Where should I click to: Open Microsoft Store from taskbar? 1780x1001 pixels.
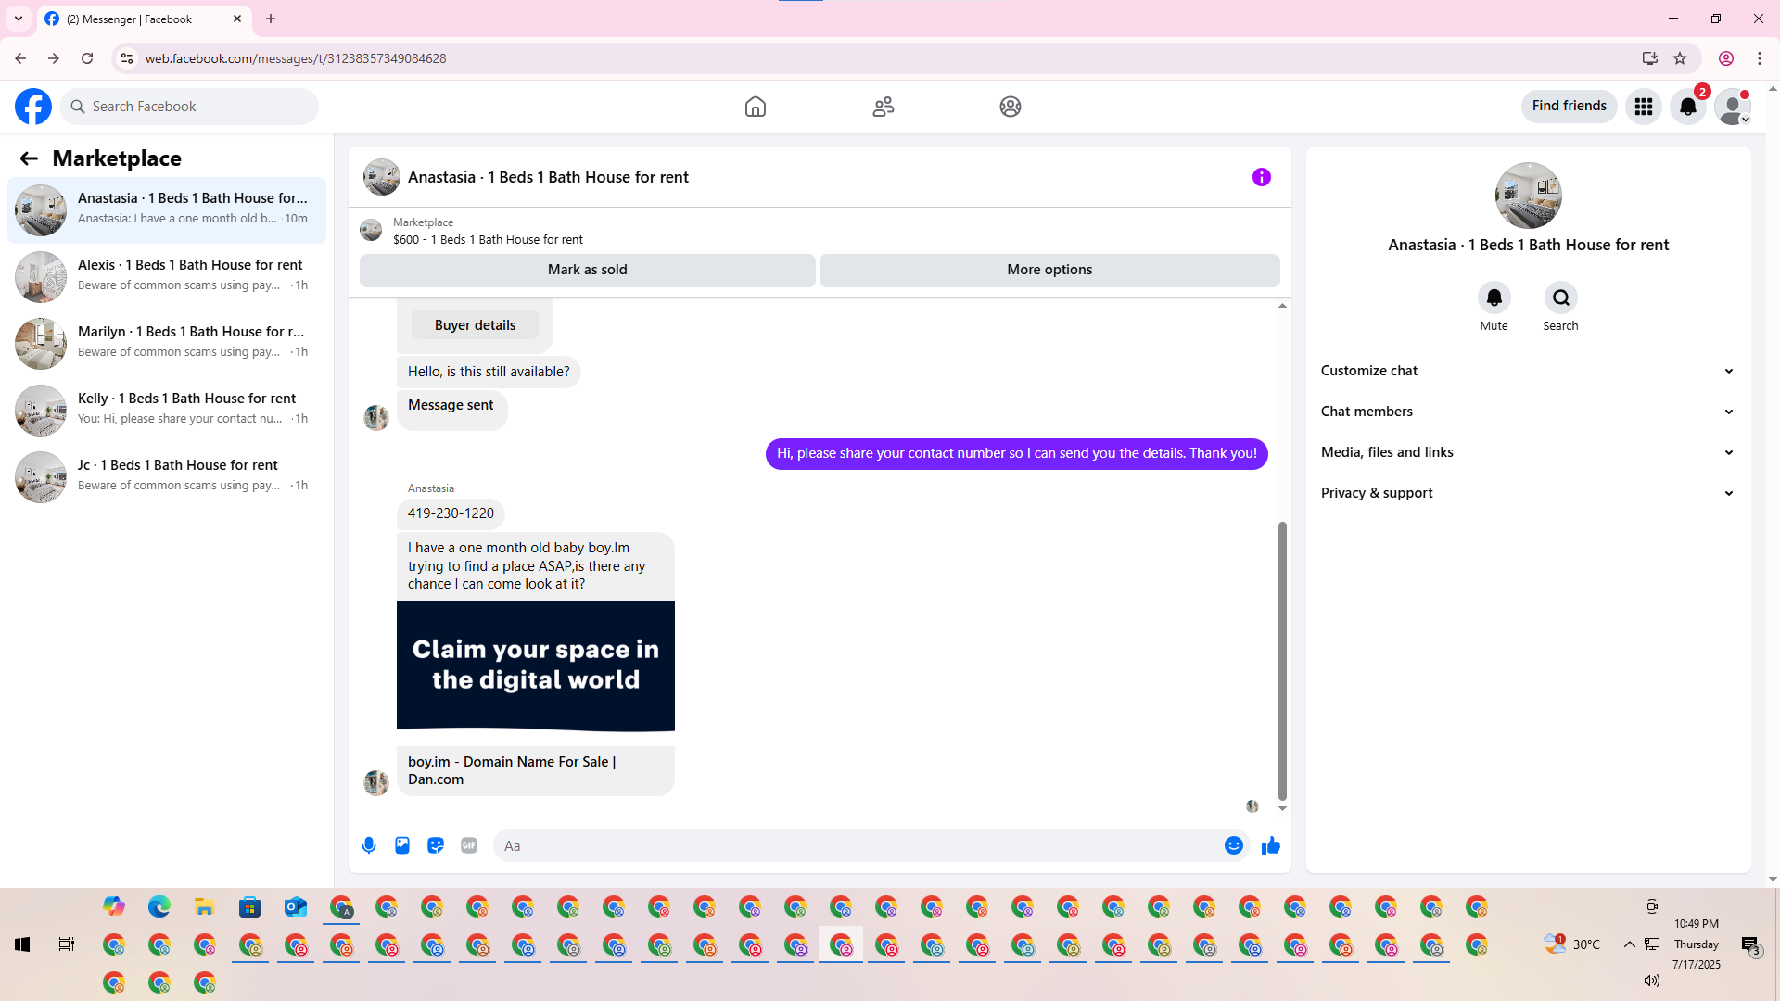(250, 906)
